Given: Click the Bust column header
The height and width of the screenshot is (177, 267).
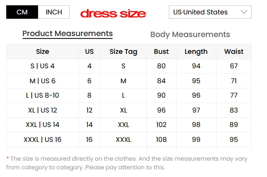Looking at the screenshot, I should click(161, 51).
